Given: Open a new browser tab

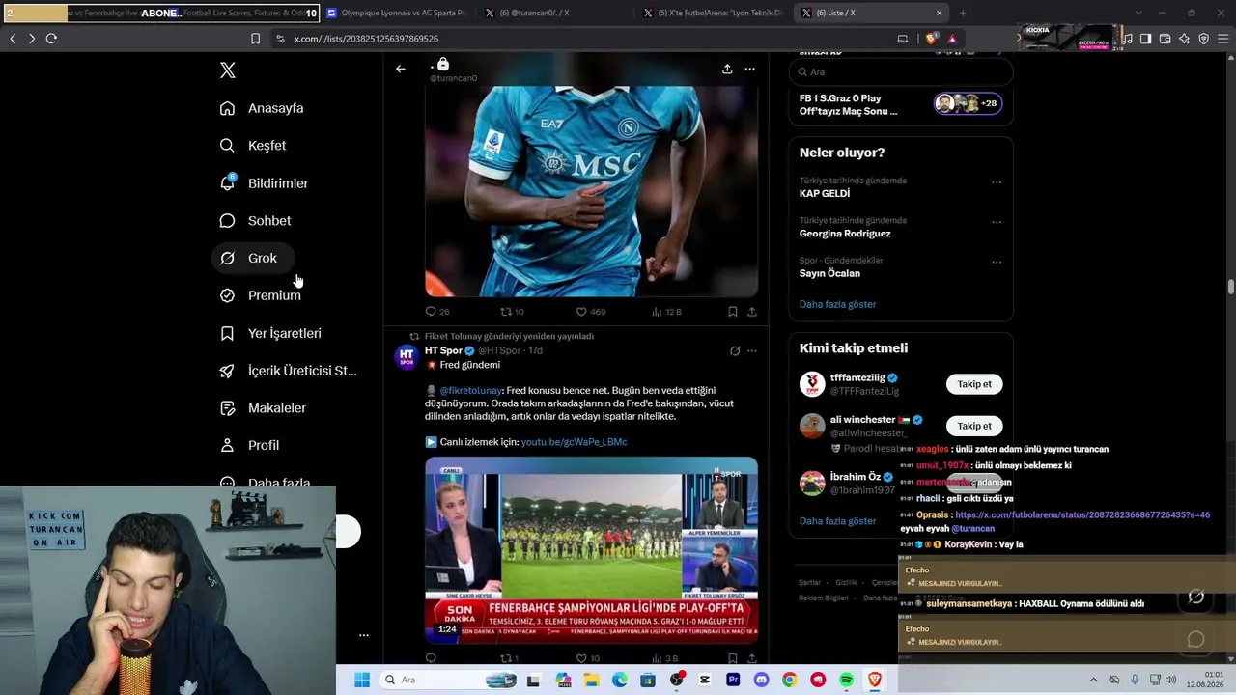Looking at the screenshot, I should (x=963, y=13).
